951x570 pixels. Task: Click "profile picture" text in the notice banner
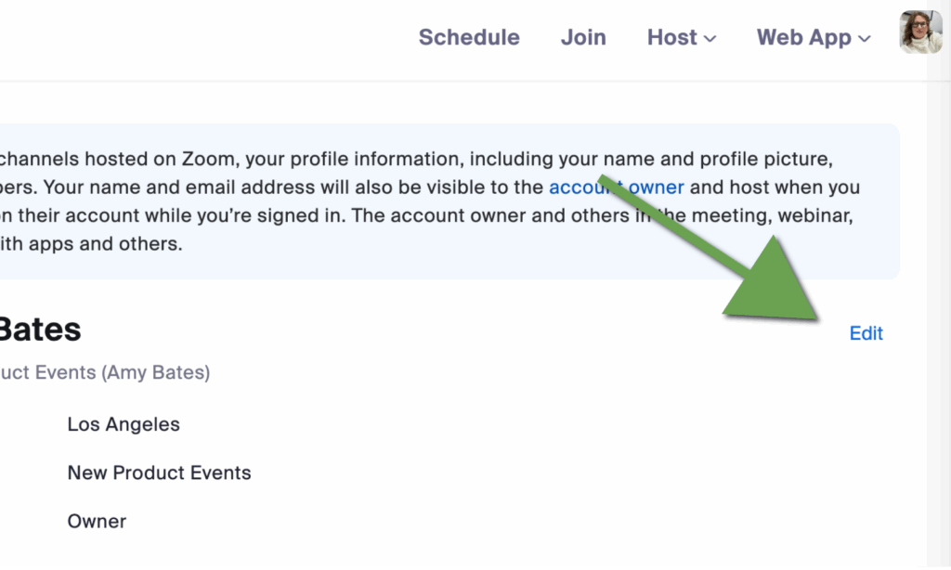pos(766,159)
